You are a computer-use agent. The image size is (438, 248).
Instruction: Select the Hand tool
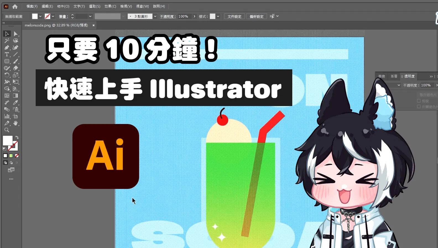click(16, 123)
